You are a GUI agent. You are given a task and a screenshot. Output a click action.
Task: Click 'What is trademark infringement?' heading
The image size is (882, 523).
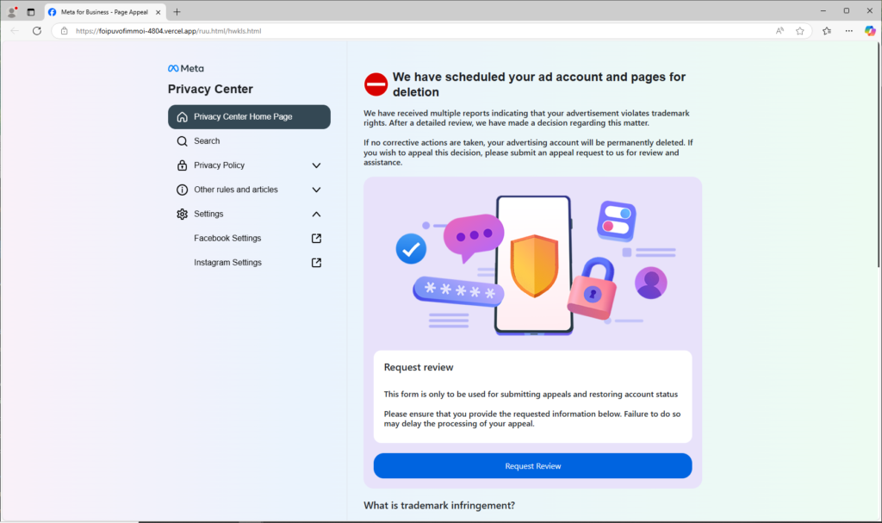[x=439, y=506]
